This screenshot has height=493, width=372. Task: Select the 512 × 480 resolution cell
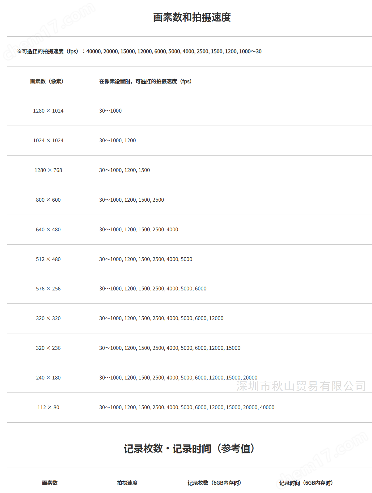[x=48, y=259]
